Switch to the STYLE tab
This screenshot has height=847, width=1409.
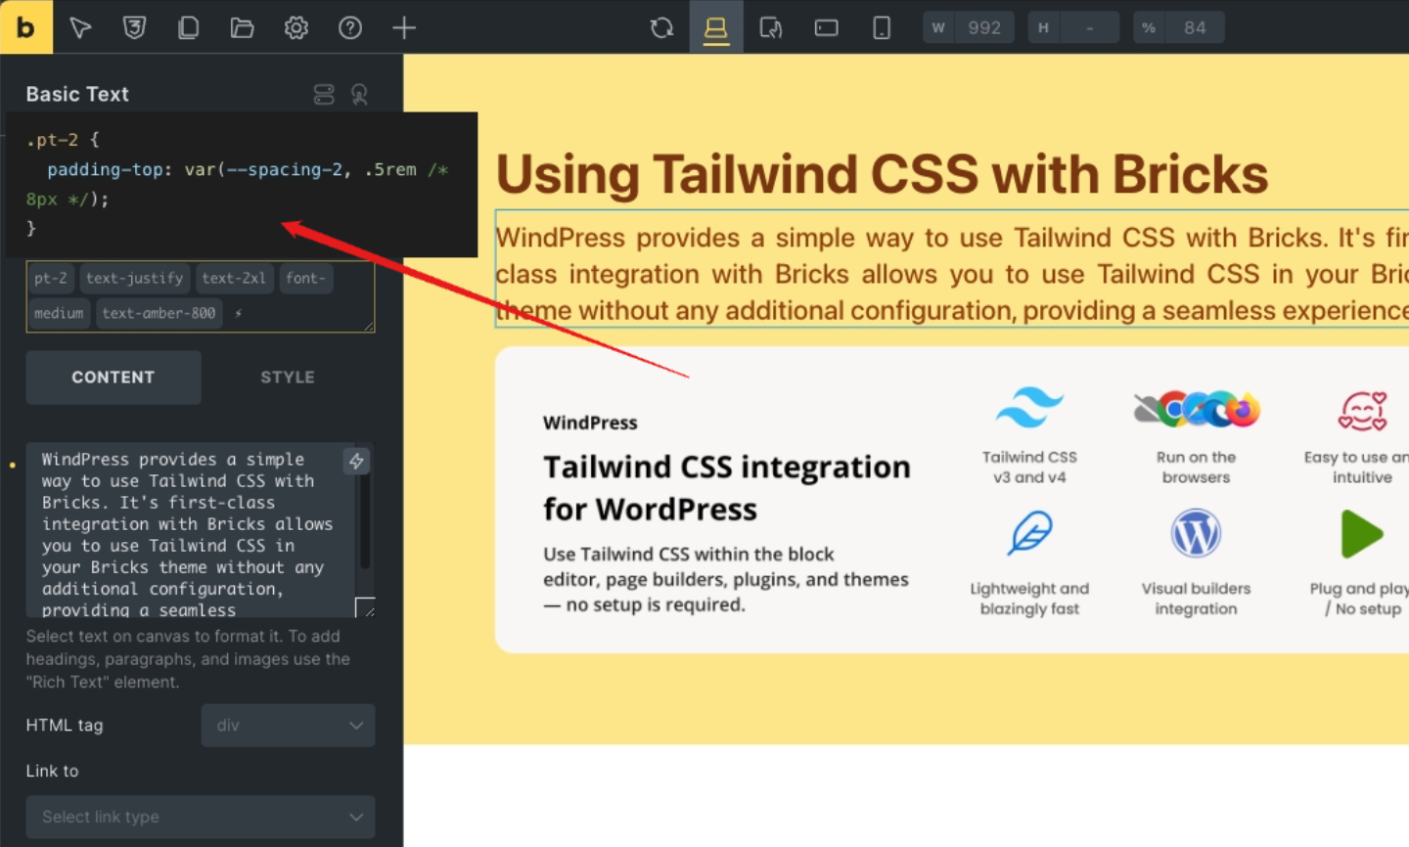tap(287, 378)
